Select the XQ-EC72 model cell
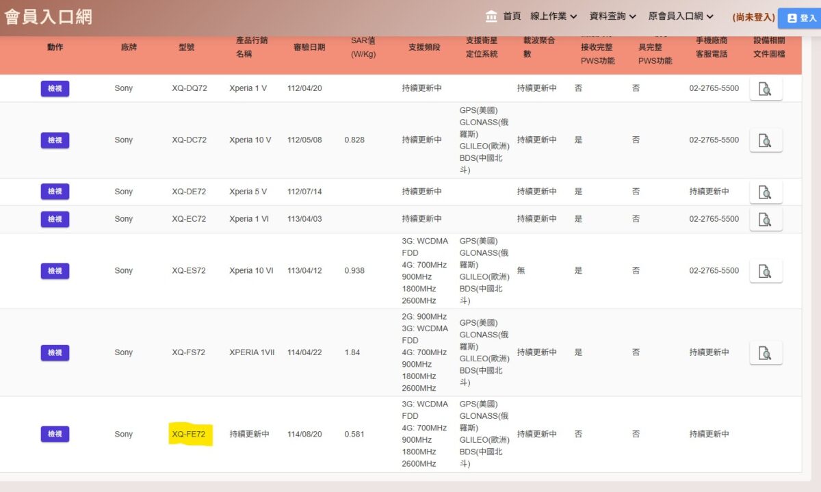The image size is (821, 492). point(189,219)
